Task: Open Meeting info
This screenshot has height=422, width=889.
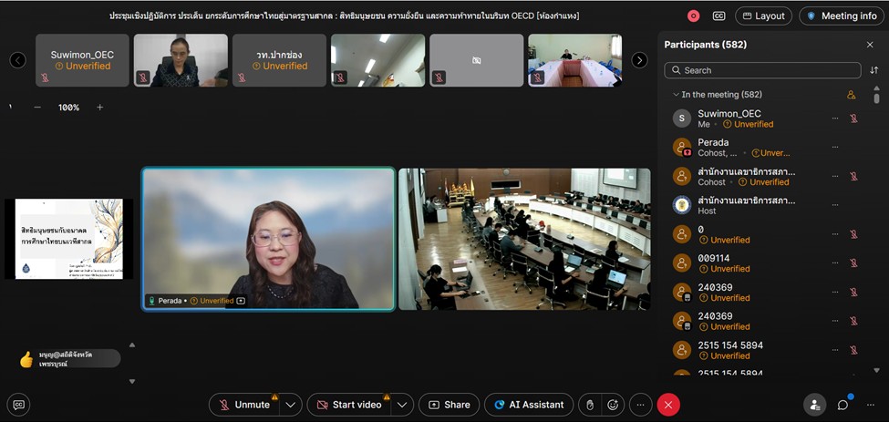Action: coord(841,15)
